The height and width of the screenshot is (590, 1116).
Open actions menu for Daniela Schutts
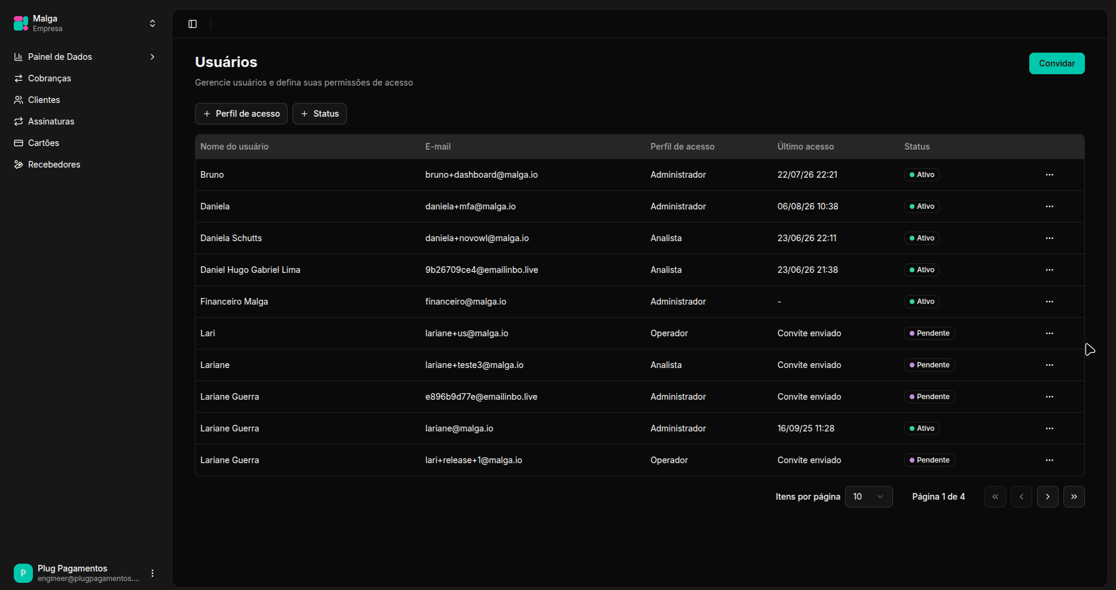click(1050, 238)
